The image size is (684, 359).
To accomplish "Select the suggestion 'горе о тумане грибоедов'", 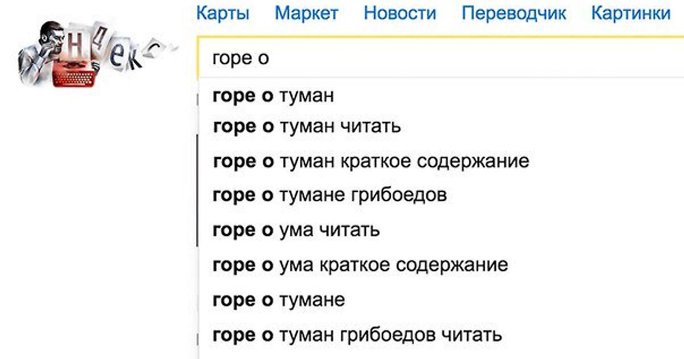I will (329, 195).
